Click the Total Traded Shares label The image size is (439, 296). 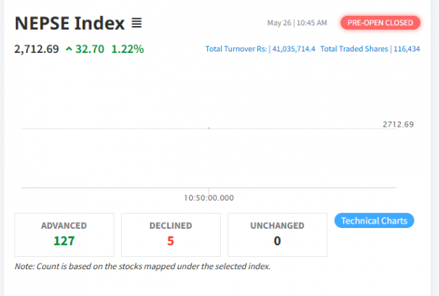tap(354, 49)
